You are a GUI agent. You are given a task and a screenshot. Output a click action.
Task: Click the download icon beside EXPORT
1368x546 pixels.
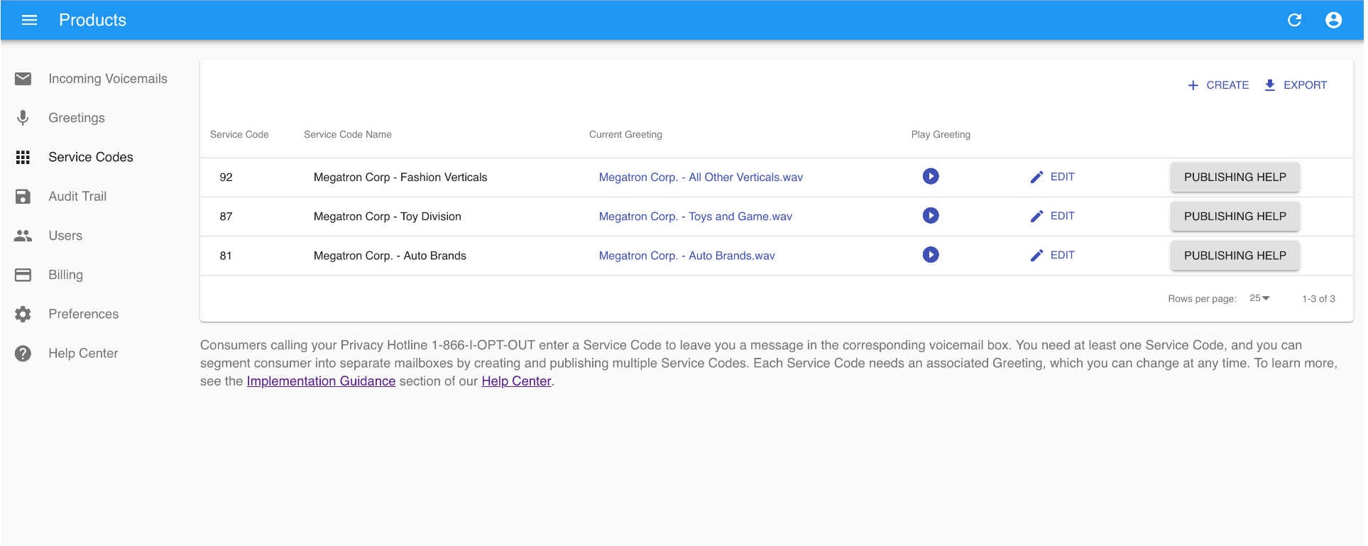[x=1270, y=85]
